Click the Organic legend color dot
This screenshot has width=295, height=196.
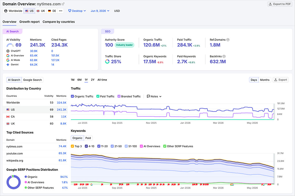pyautogui.click(x=26, y=177)
